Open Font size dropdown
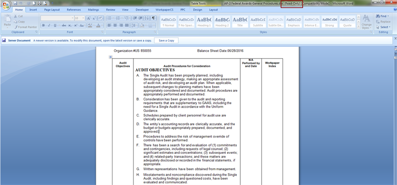 83,18
